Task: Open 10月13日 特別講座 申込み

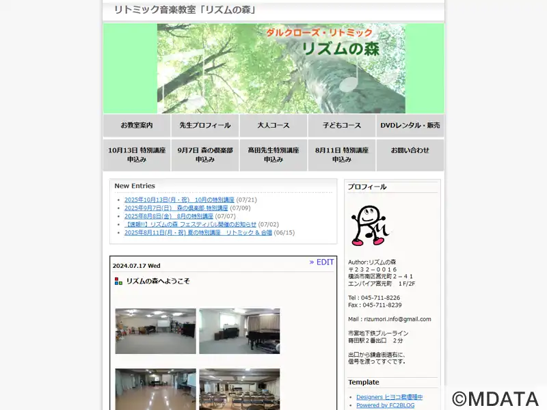Action: (137, 155)
